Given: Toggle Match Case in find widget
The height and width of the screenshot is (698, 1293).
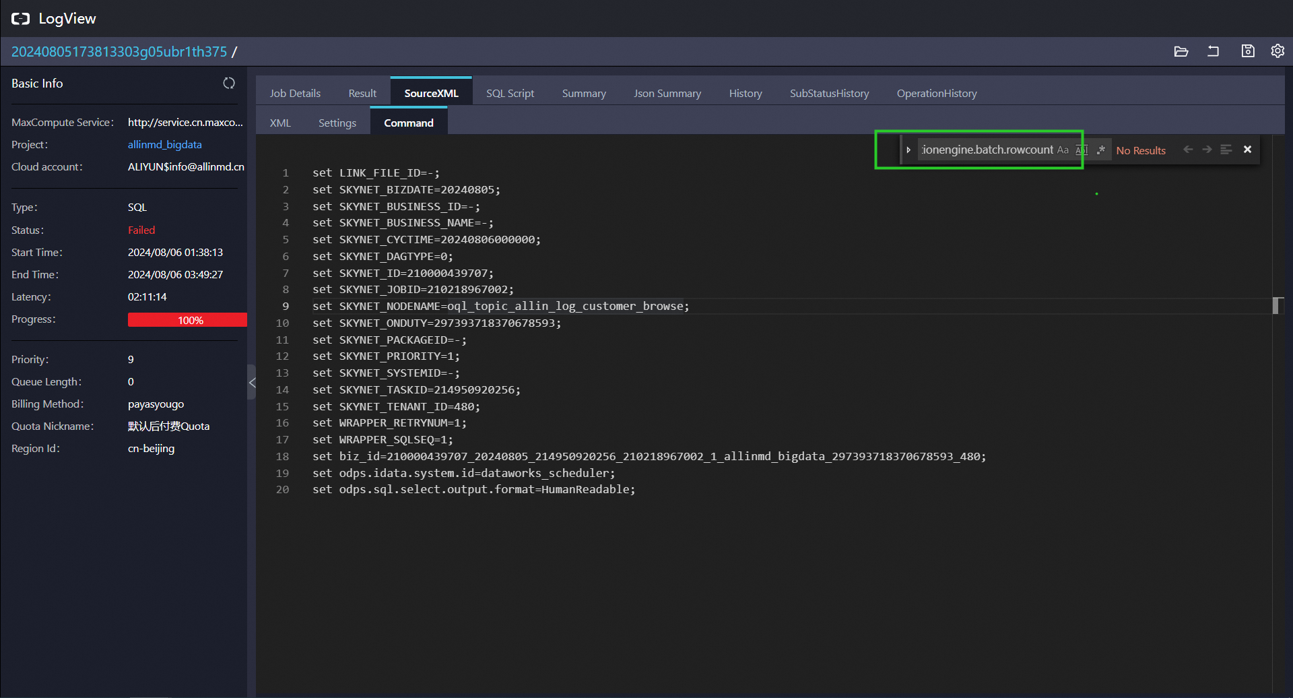Looking at the screenshot, I should coord(1063,150).
